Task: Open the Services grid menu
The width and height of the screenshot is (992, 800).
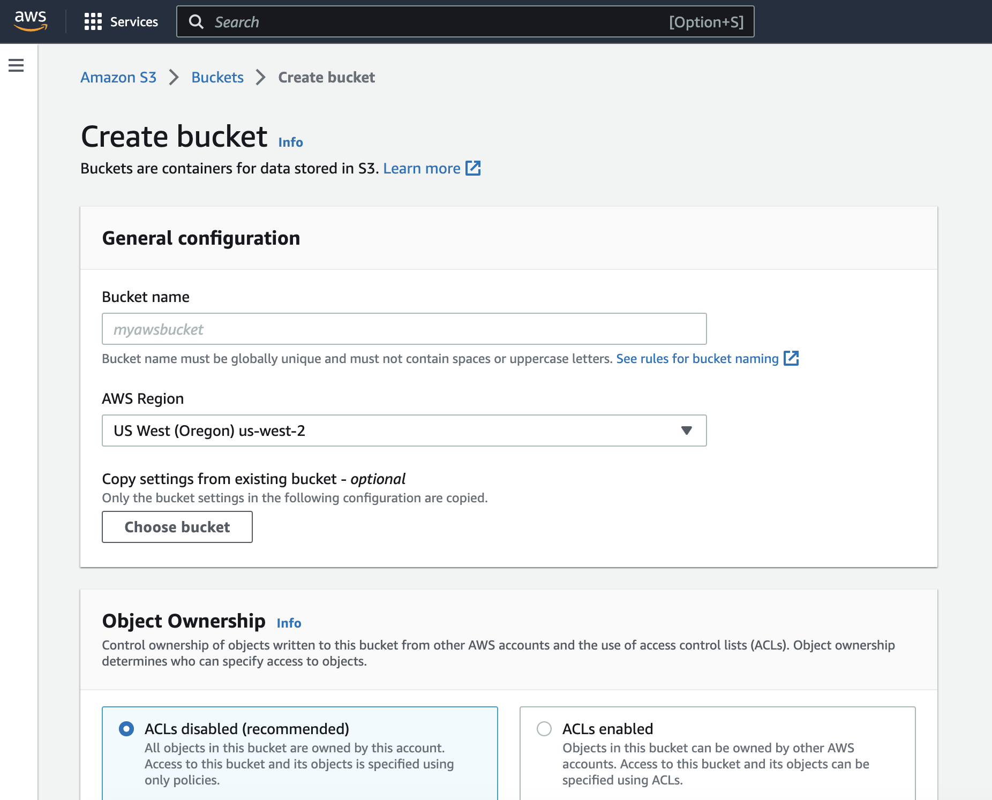Action: pos(93,21)
